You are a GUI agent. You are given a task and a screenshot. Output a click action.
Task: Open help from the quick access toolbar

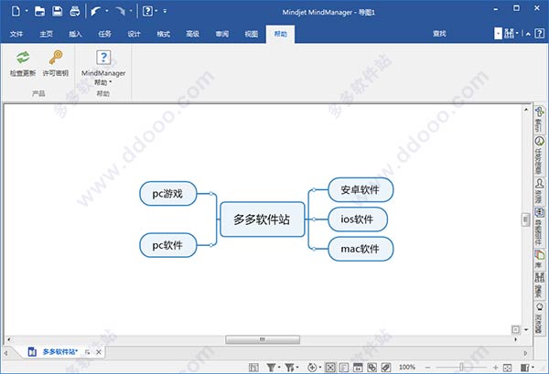click(147, 12)
